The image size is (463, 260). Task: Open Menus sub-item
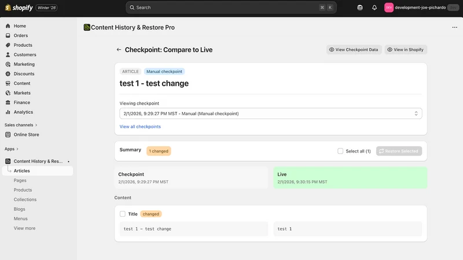(21, 219)
